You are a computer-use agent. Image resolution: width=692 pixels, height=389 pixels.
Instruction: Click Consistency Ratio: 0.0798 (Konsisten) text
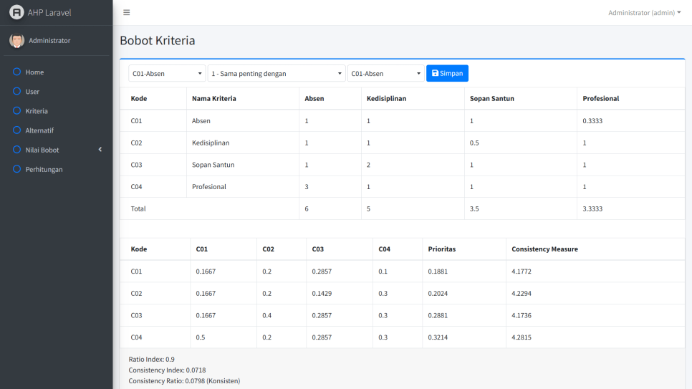pyautogui.click(x=184, y=380)
